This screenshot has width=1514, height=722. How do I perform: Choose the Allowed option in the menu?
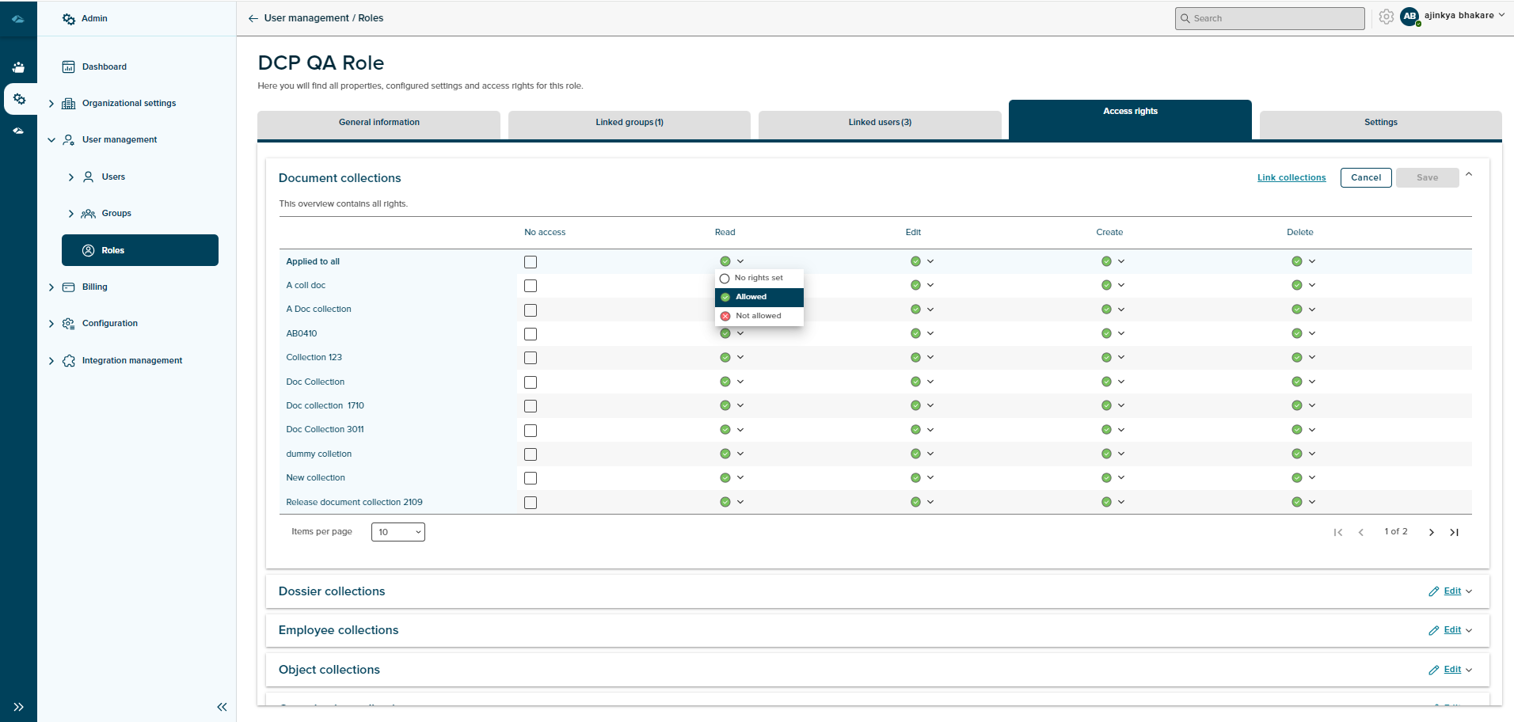751,297
